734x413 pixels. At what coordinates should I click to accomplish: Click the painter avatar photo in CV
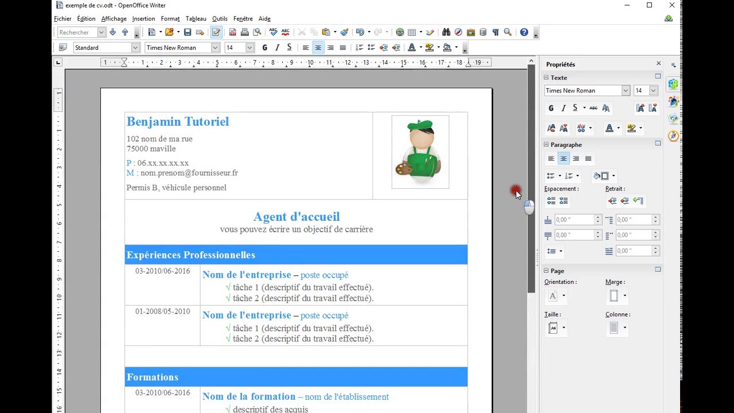(420, 152)
